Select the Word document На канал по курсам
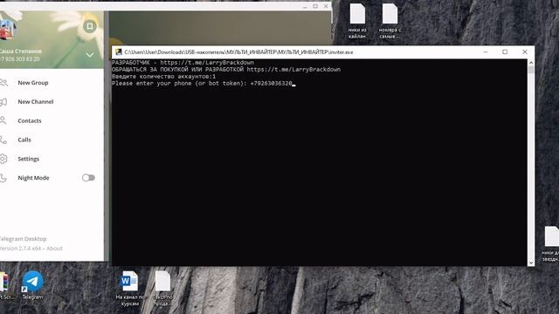This screenshot has height=314, width=559. 129,289
